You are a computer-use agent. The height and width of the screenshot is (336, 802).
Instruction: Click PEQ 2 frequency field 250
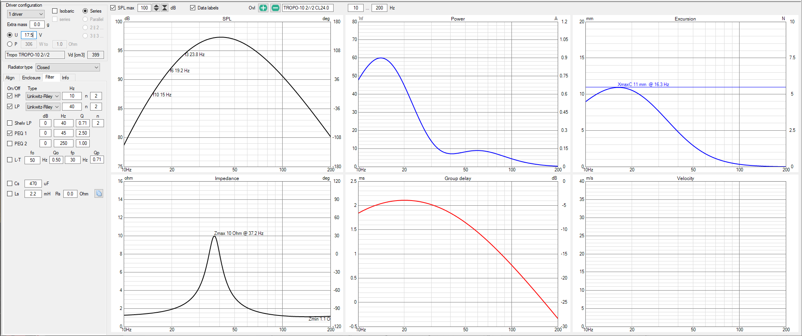point(64,143)
